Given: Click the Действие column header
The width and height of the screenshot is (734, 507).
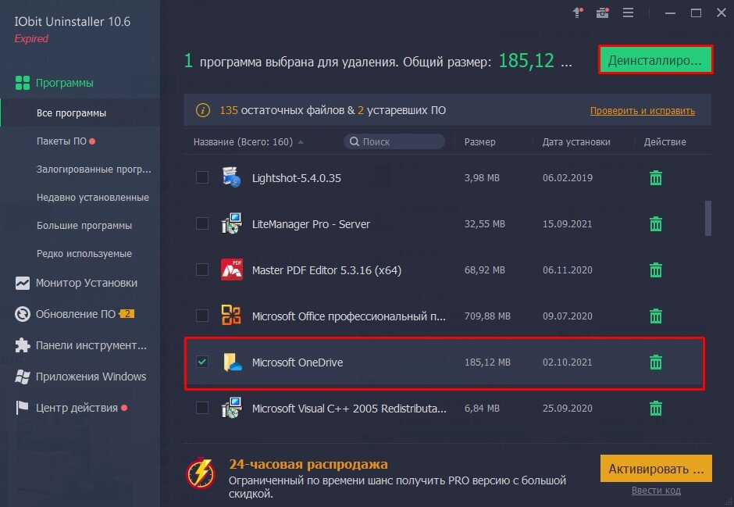Looking at the screenshot, I should pos(665,142).
